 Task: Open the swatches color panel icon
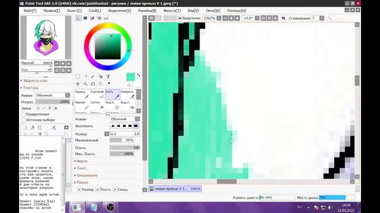coord(106,18)
